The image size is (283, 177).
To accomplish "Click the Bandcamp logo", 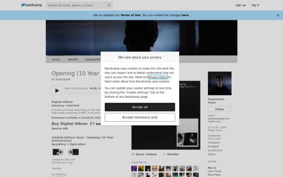I will point(32,5).
